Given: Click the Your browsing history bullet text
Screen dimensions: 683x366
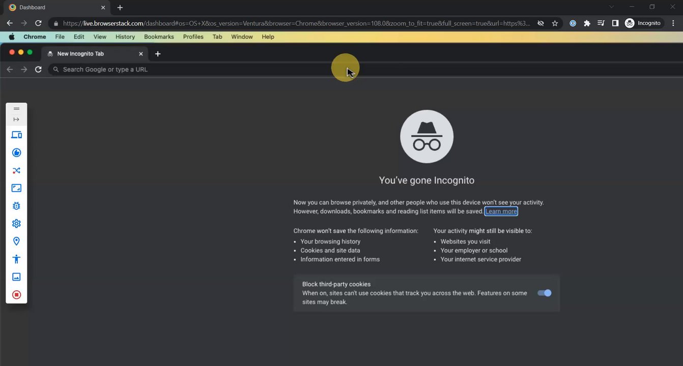Looking at the screenshot, I should tap(330, 241).
